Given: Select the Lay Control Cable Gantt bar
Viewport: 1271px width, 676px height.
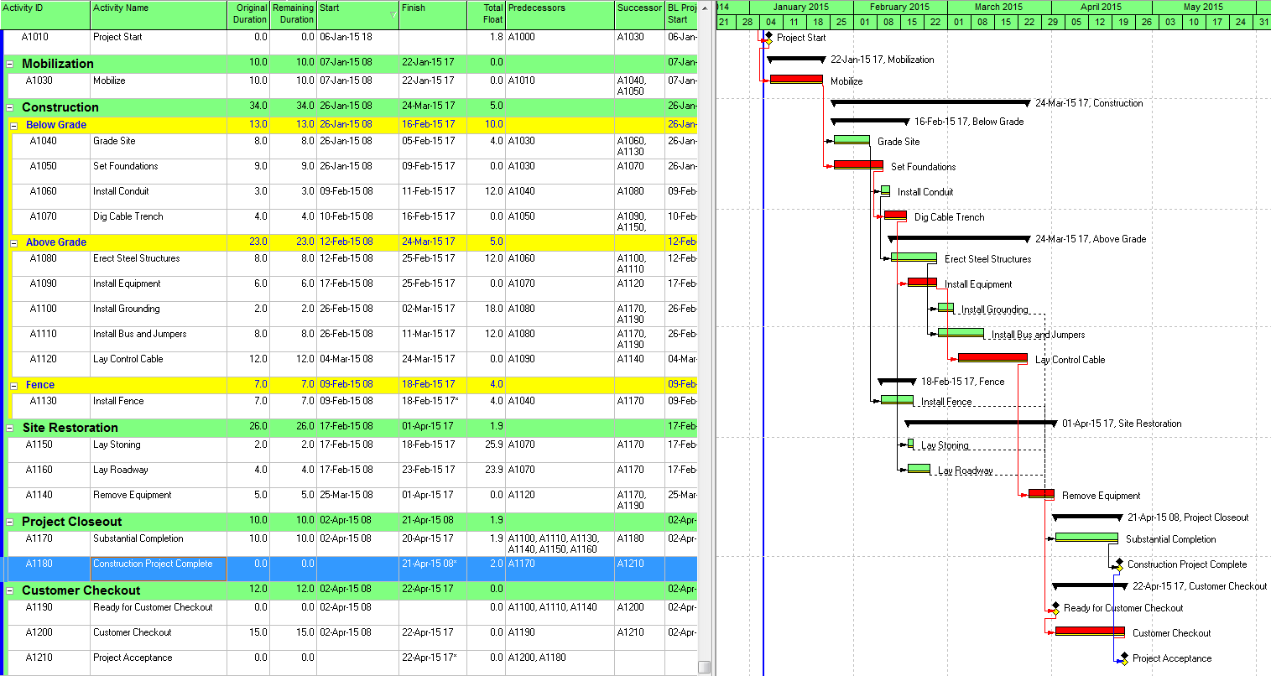Looking at the screenshot, I should (992, 358).
